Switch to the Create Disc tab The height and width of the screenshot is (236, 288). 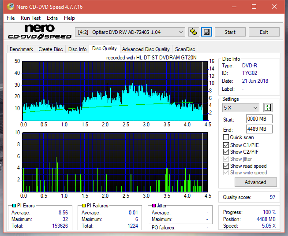tap(51, 49)
